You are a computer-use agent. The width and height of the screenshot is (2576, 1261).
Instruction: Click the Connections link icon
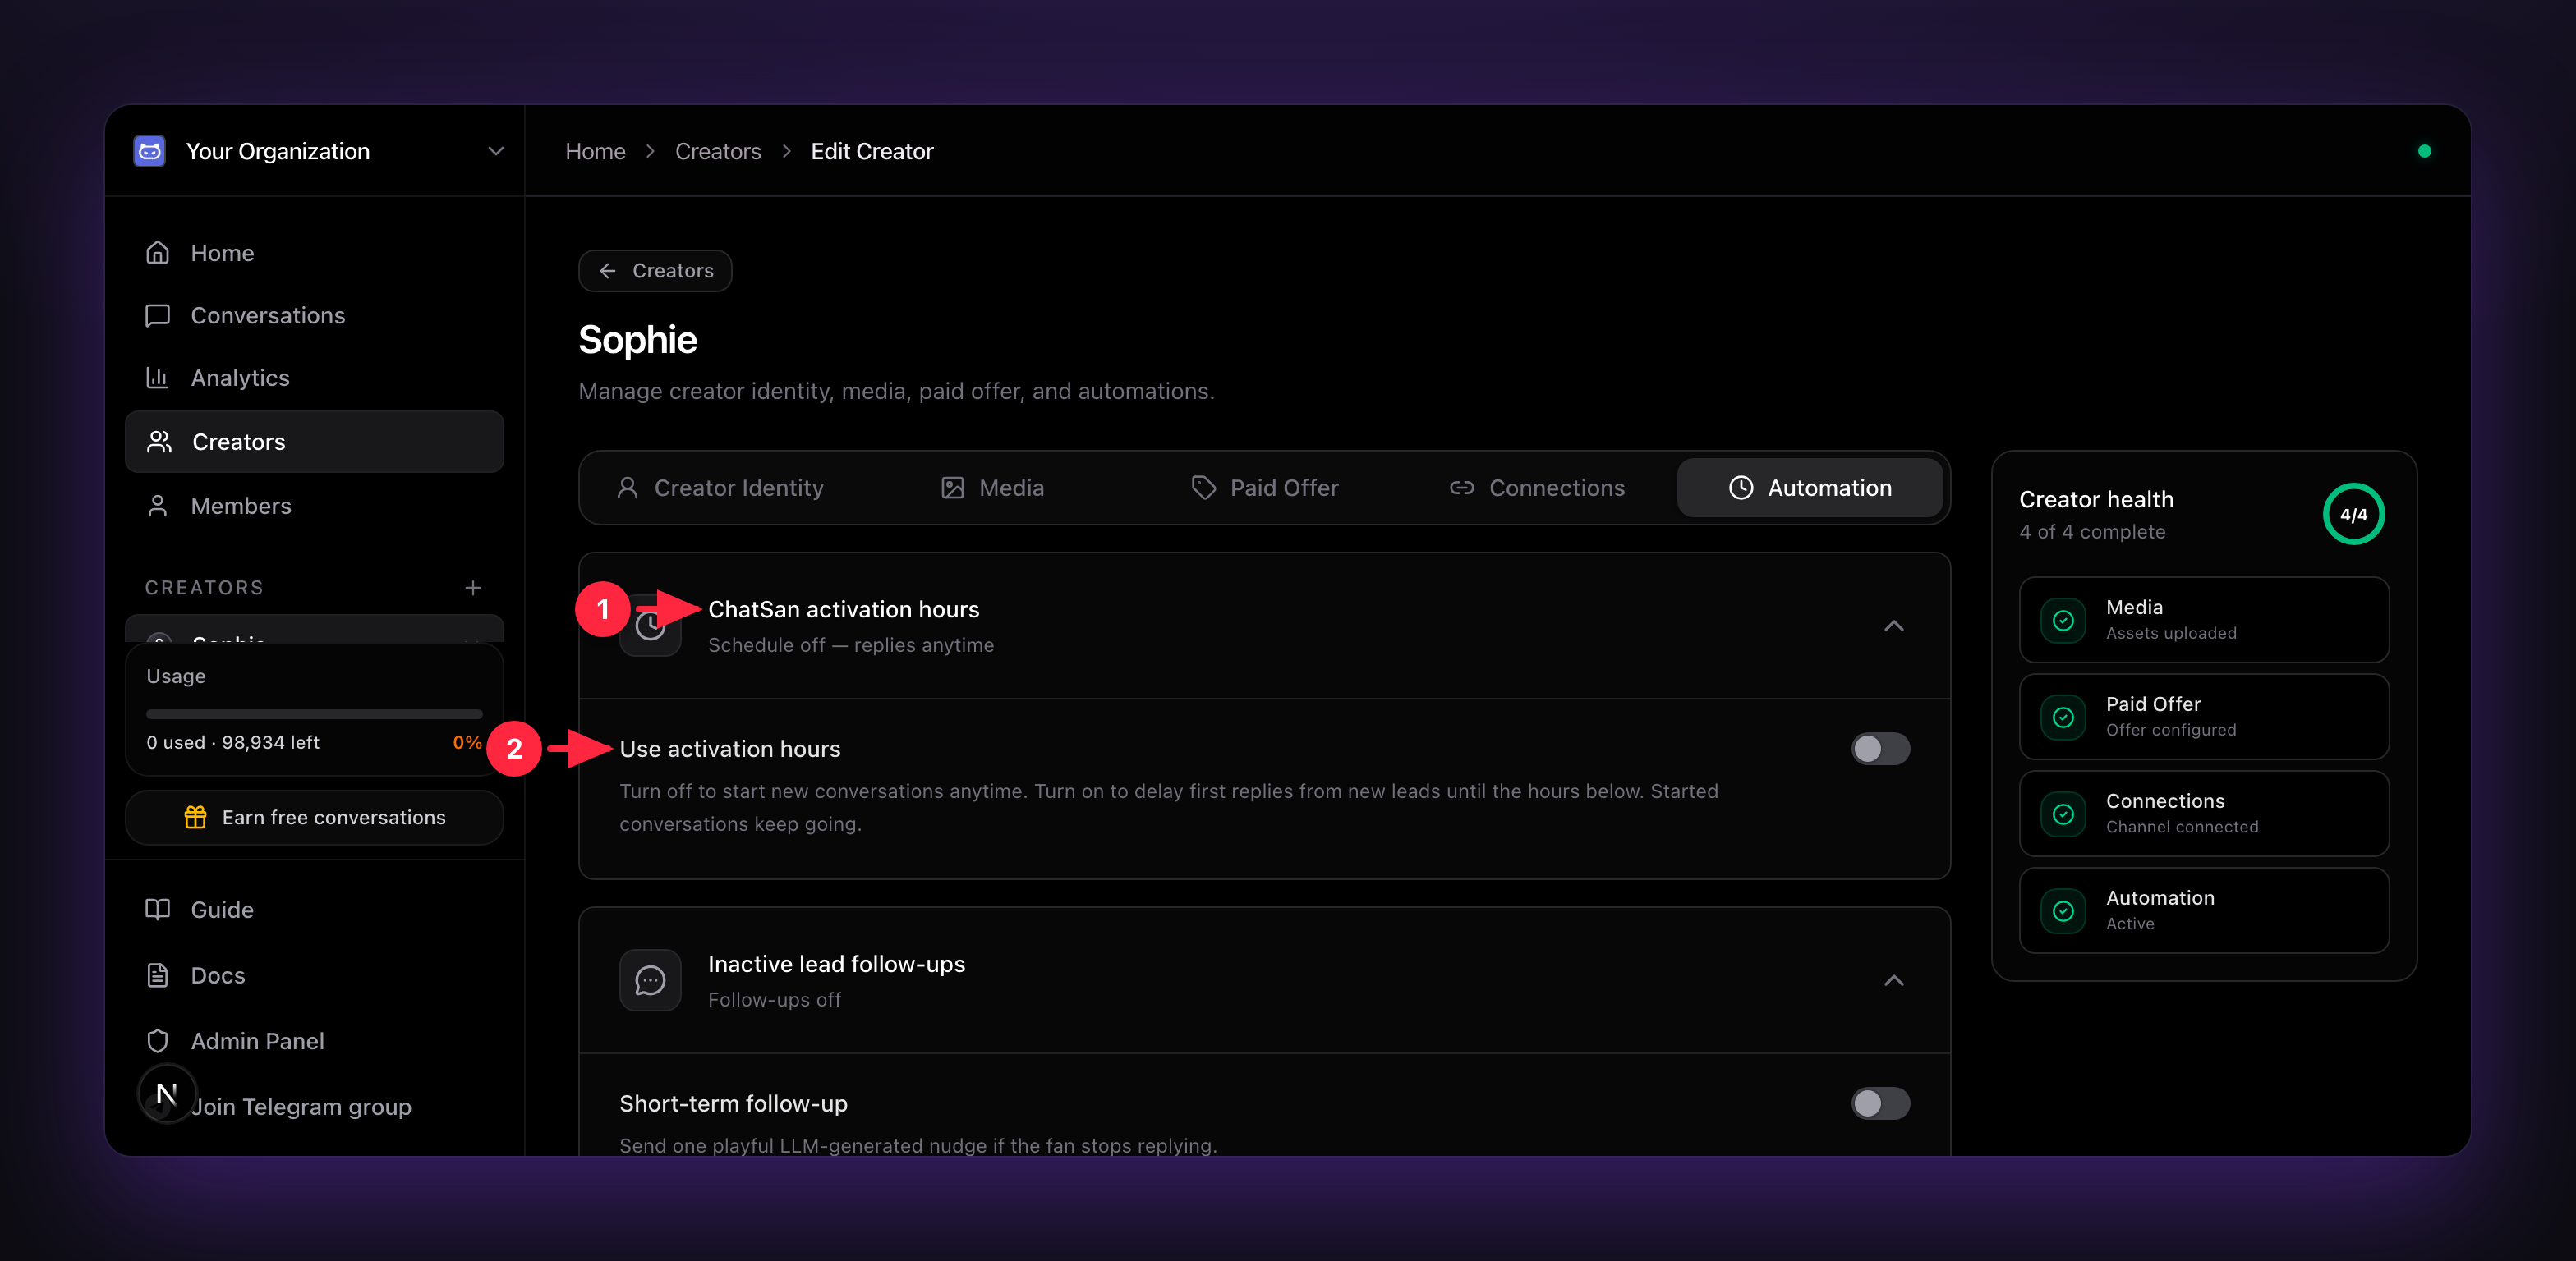1462,488
